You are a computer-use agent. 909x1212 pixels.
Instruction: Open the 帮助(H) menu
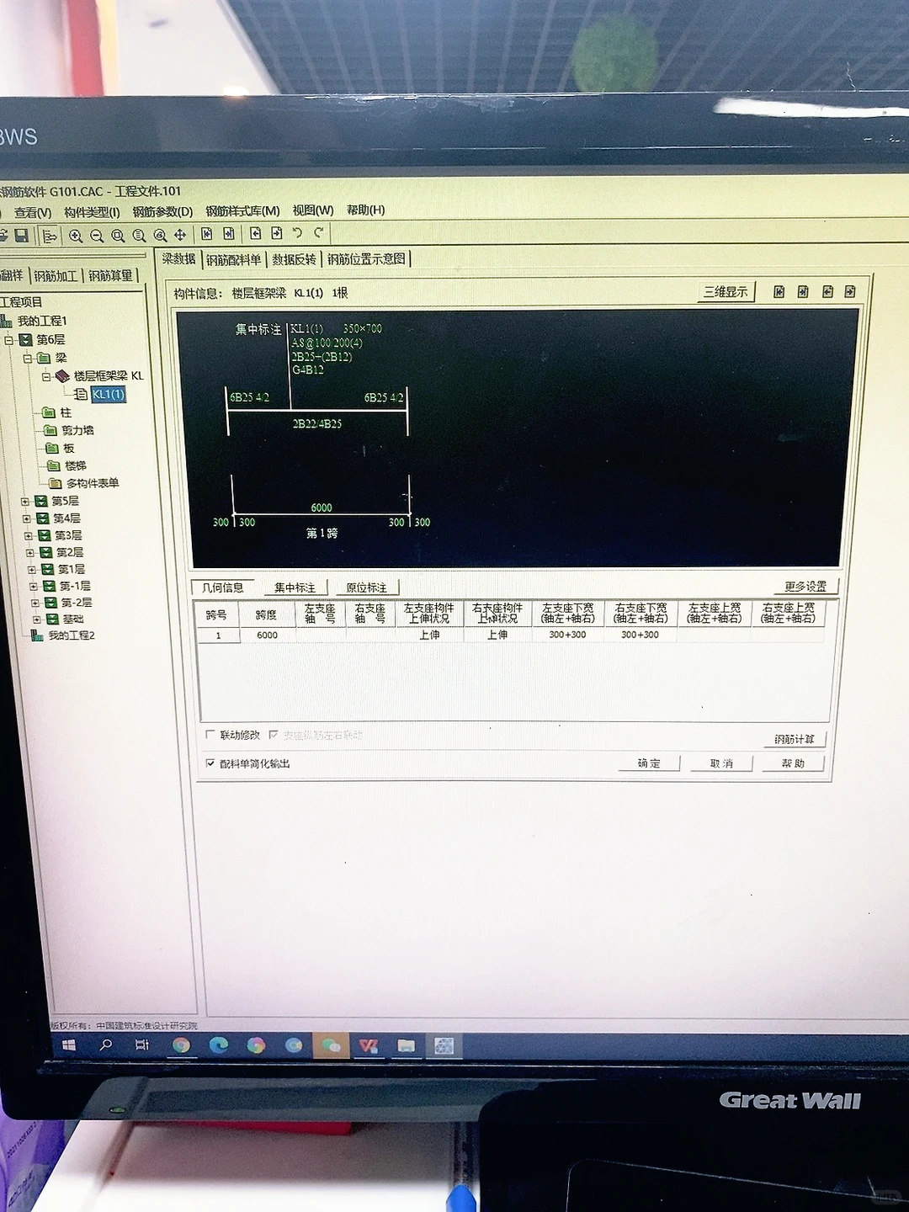[365, 210]
